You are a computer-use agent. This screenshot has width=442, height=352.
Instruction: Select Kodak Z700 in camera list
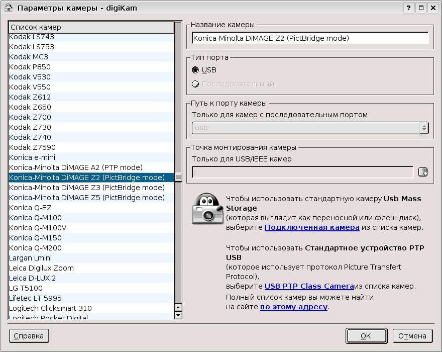tap(91, 117)
